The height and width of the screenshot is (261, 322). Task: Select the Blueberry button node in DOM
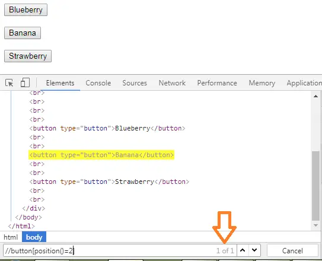[107, 128]
